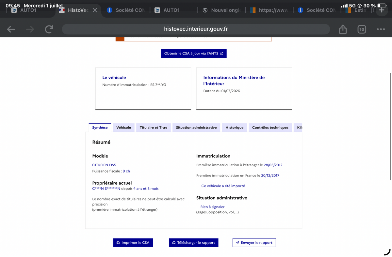Go back with the browser back arrow
The height and width of the screenshot is (257, 392).
pos(11,29)
